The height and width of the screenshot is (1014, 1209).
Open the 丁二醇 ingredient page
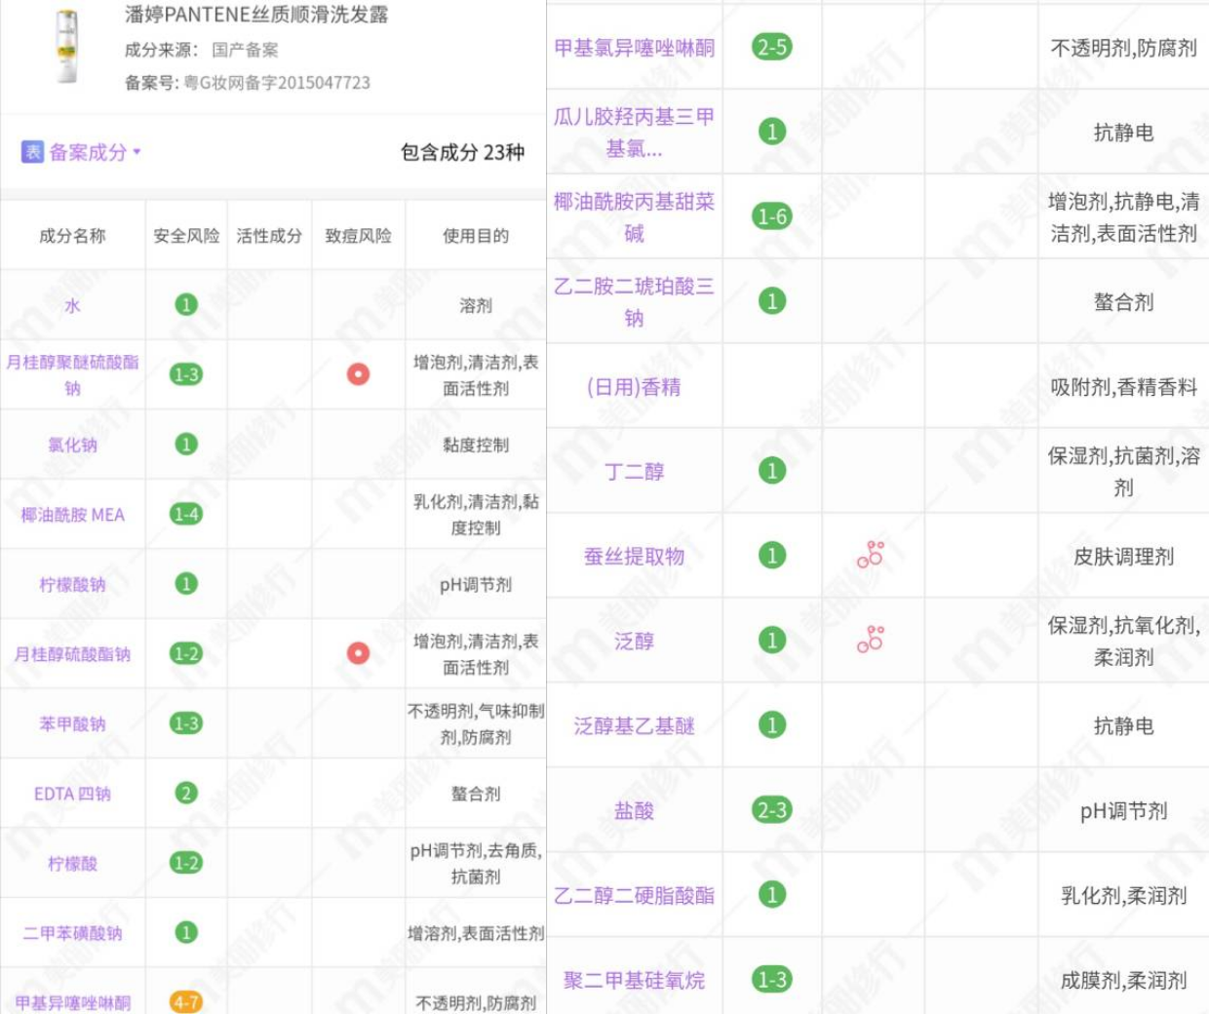(636, 471)
